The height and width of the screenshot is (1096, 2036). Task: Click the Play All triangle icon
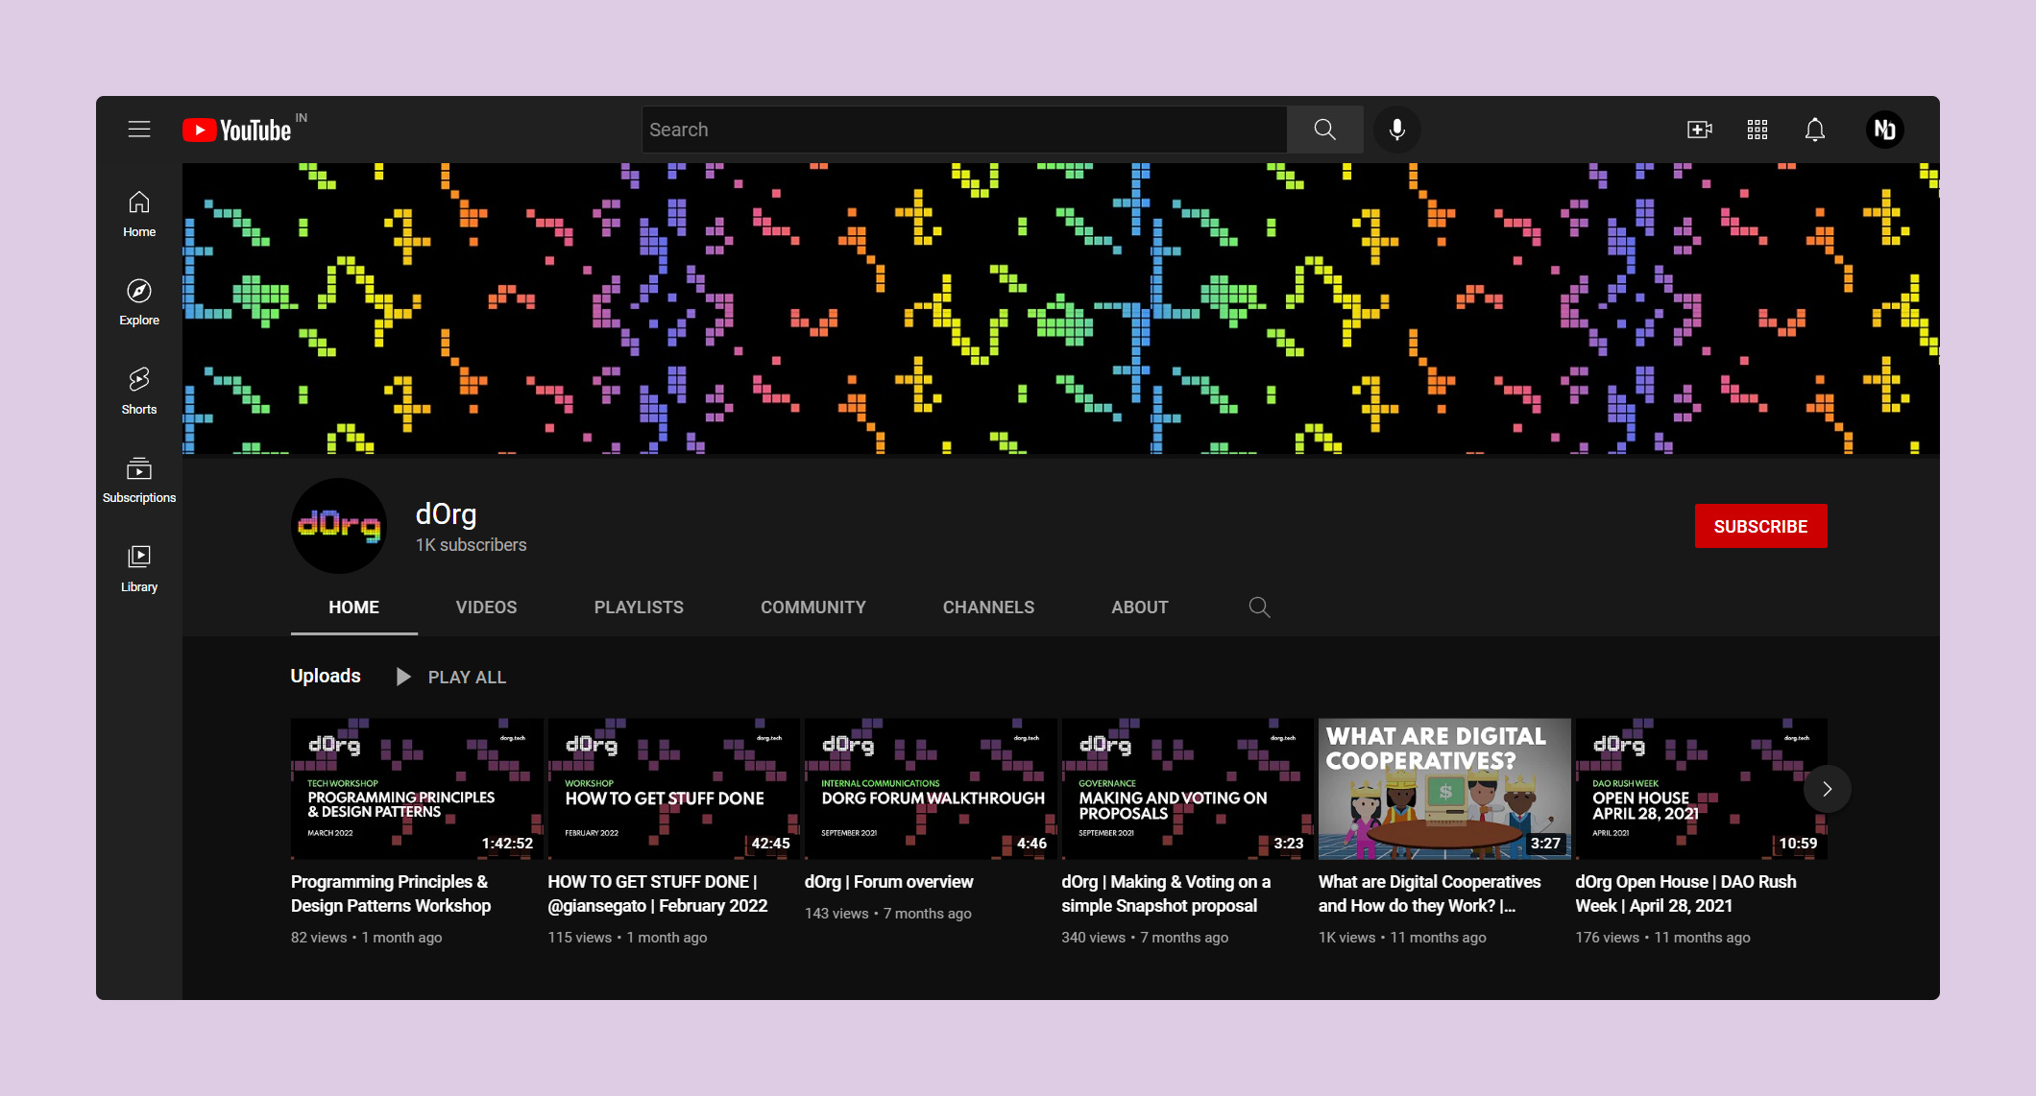(x=403, y=678)
